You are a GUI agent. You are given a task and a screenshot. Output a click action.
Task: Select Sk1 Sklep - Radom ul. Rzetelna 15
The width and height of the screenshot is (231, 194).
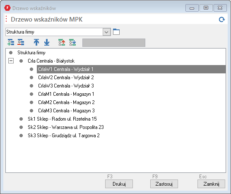coord(62,119)
